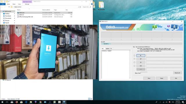Click the CSC file path field

(164, 66)
